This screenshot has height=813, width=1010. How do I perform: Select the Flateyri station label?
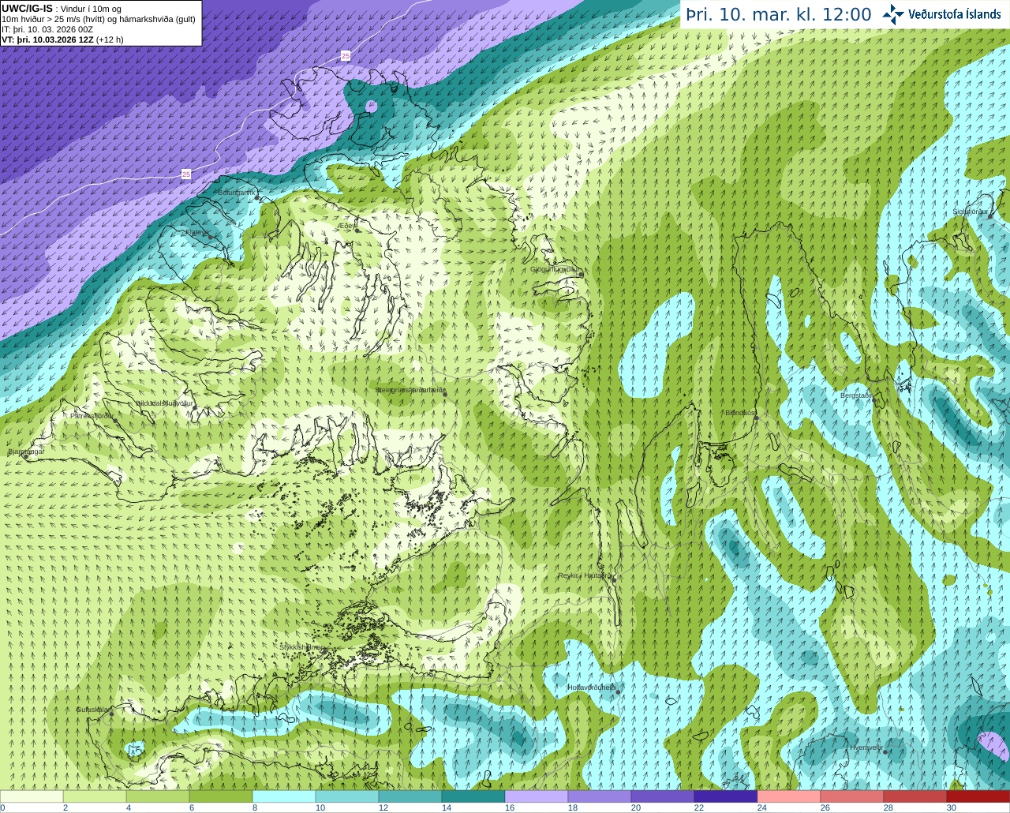pyautogui.click(x=197, y=232)
